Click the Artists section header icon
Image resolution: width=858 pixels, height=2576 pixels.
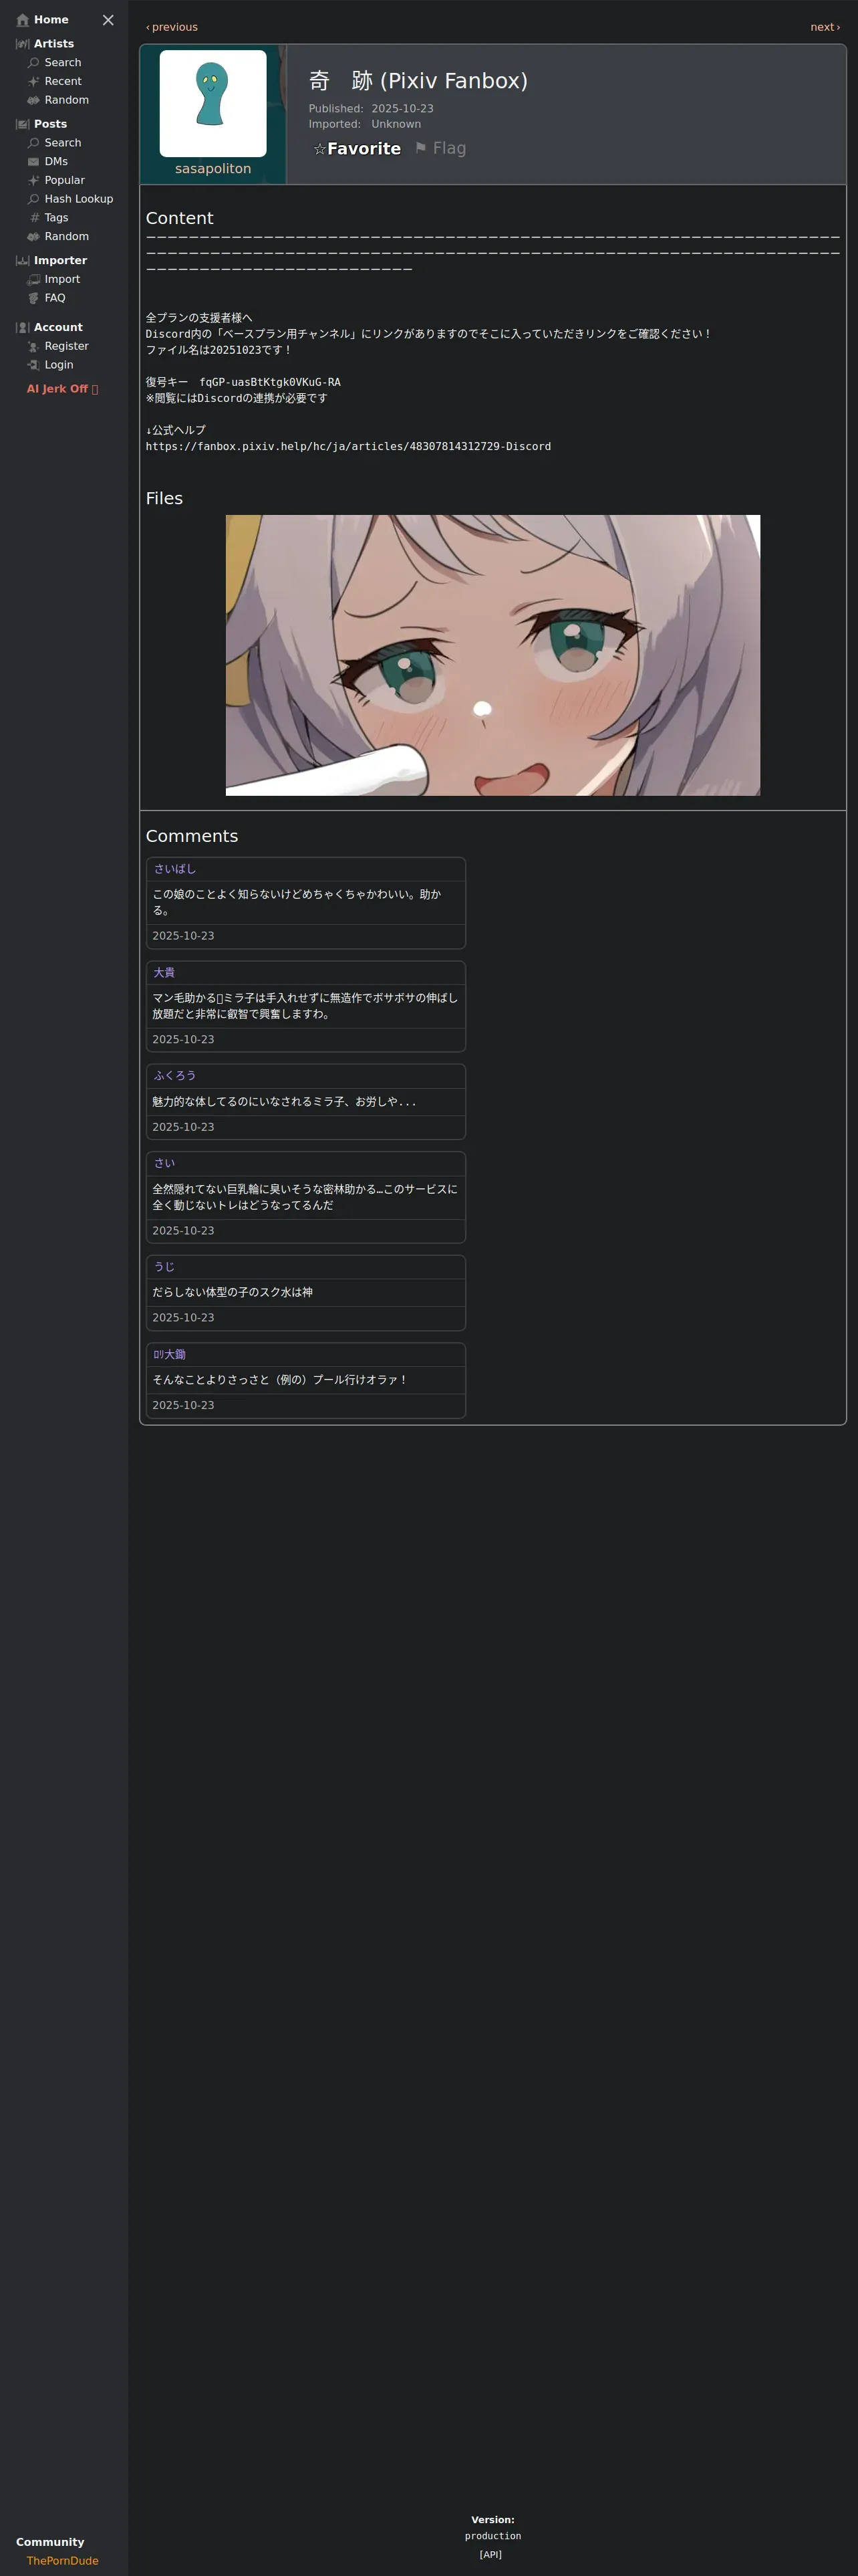click(23, 44)
